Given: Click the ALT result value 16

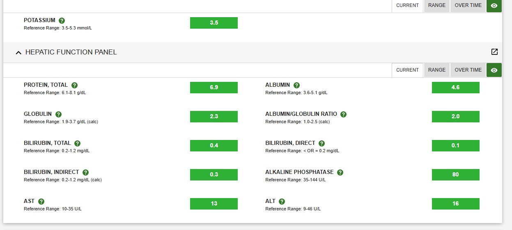Looking at the screenshot, I should click(x=455, y=204).
